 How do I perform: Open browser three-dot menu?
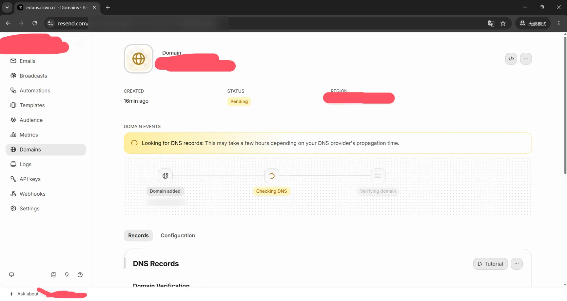point(559,23)
